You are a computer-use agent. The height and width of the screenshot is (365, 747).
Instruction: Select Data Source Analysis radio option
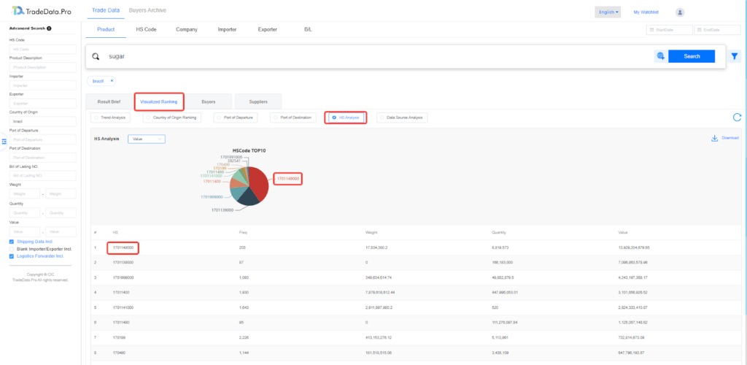[x=402, y=118]
